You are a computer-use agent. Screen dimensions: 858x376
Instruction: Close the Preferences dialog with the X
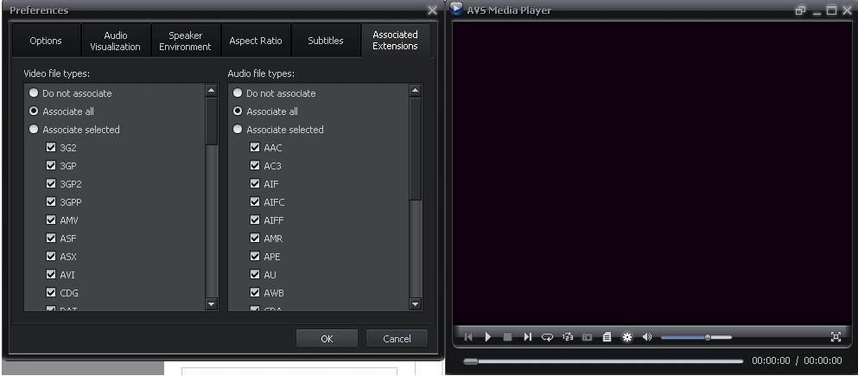pyautogui.click(x=432, y=10)
